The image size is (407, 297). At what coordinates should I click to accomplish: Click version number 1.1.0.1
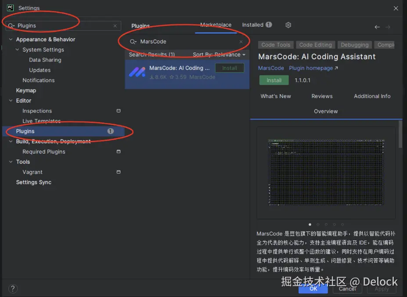[303, 80]
